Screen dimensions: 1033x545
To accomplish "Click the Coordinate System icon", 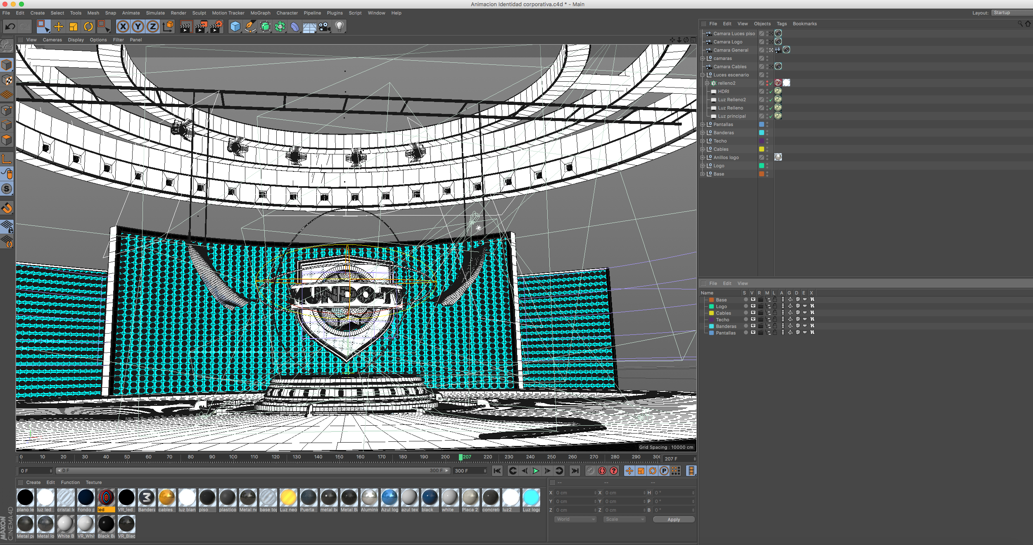I will coord(168,27).
